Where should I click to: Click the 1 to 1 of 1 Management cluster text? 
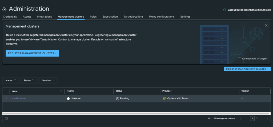coord(222,118)
